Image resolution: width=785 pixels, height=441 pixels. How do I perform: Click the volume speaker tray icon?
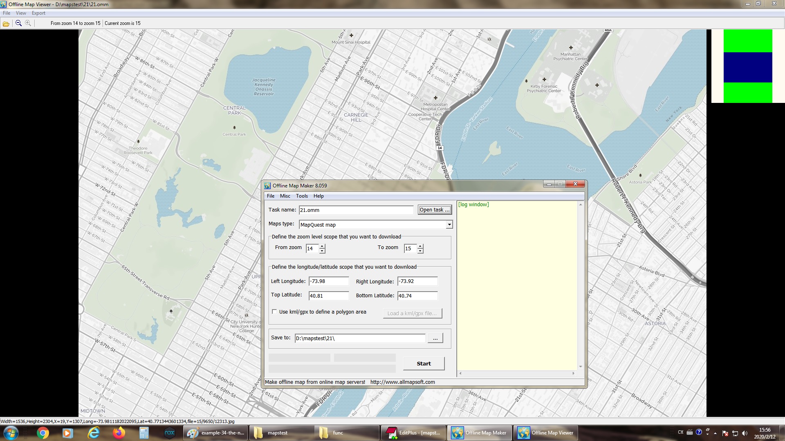[745, 433]
